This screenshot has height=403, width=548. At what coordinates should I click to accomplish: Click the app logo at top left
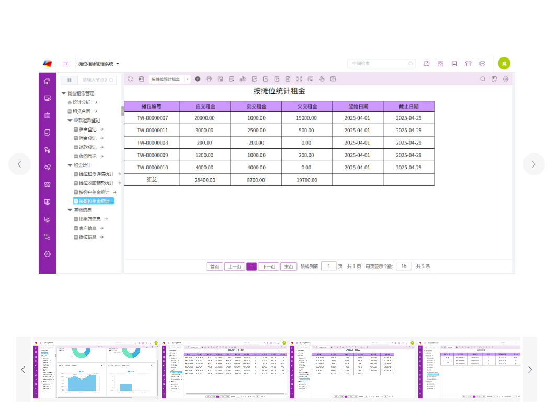tap(47, 64)
